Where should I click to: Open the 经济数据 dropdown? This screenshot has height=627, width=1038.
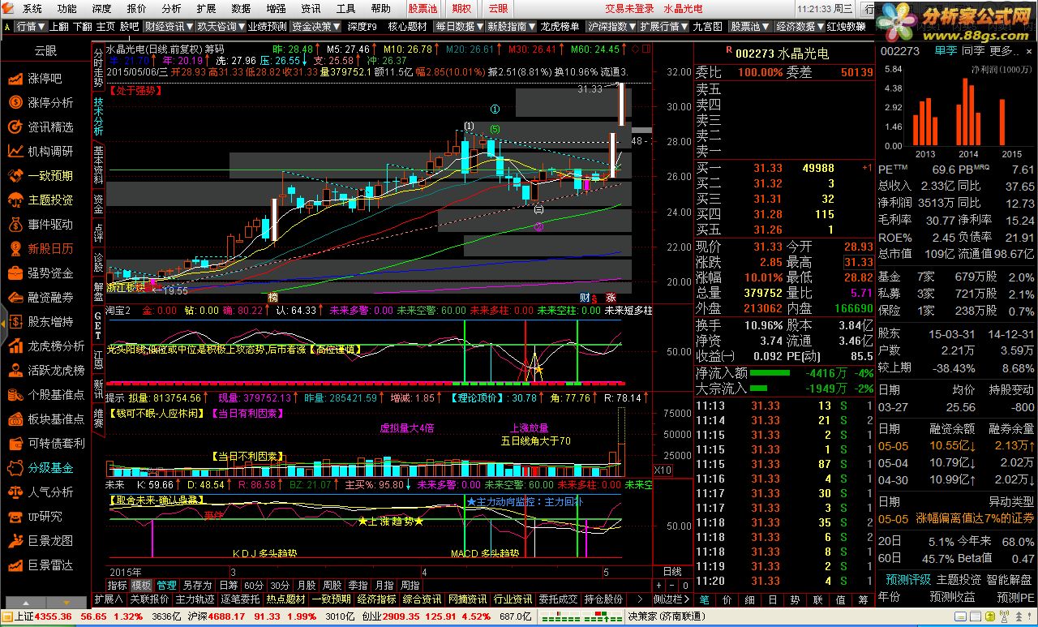pos(800,26)
